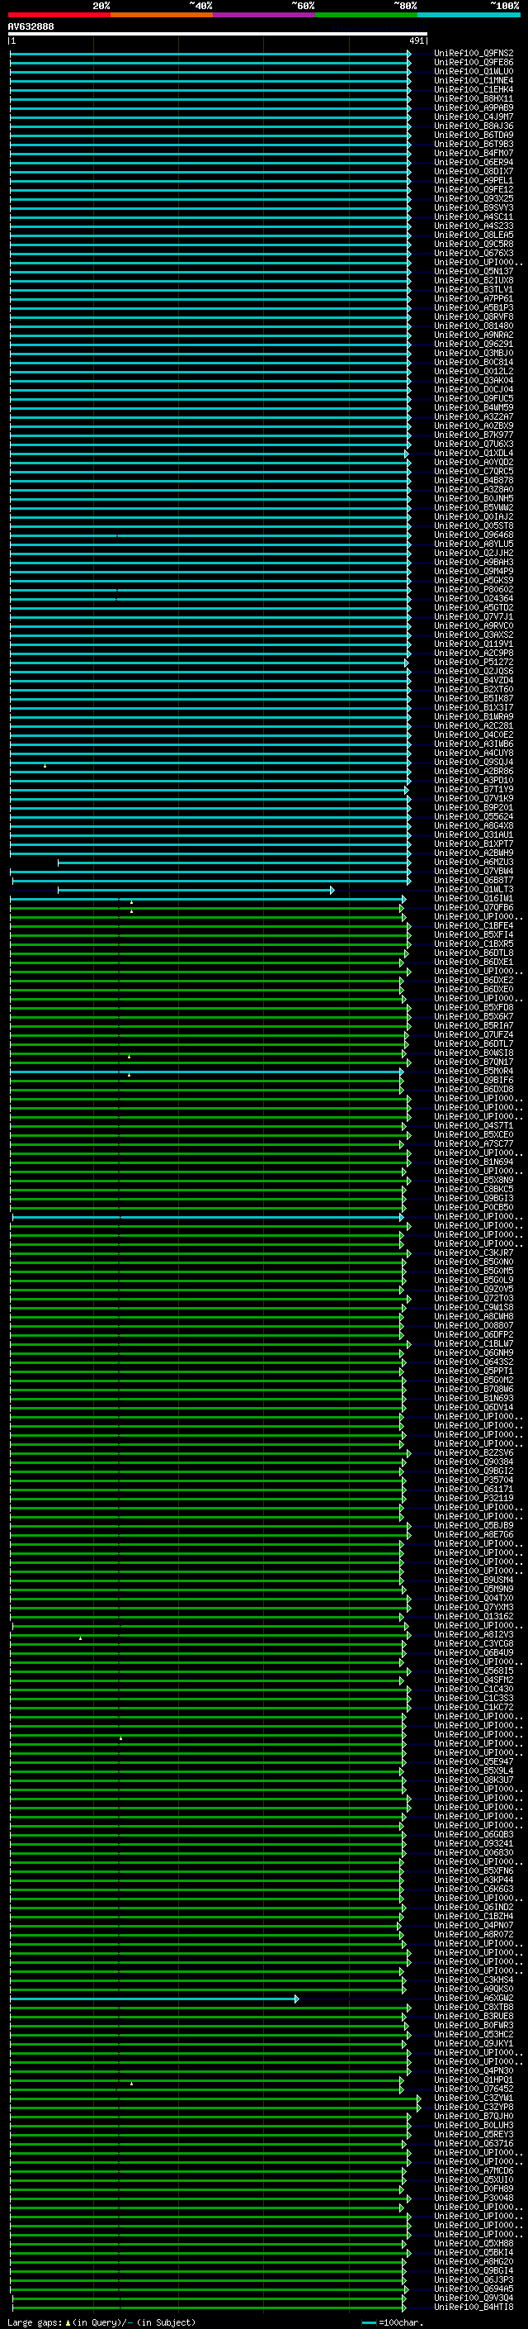Click hit label UniRef100_C3ZYP8
Viewport: 528px width, 2329px height.
point(474,2108)
